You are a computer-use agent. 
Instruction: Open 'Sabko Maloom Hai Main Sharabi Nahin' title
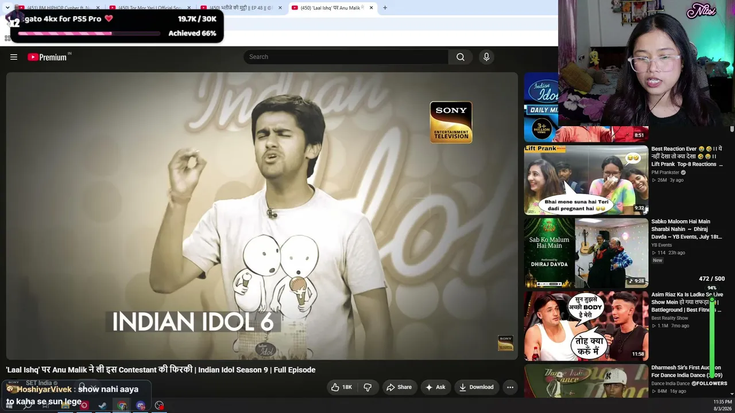[687, 229]
